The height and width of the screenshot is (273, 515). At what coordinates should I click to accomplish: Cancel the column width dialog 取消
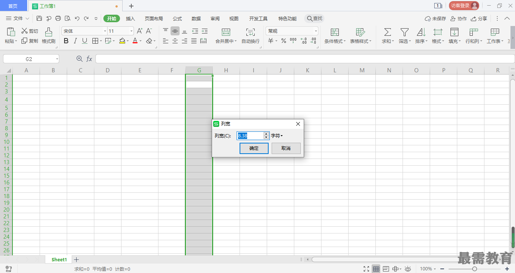click(x=286, y=148)
